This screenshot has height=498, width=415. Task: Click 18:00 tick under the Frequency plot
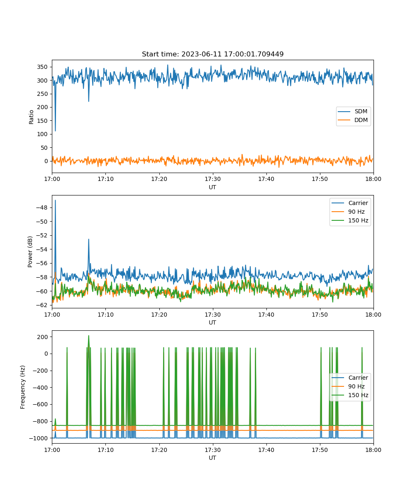(373, 449)
